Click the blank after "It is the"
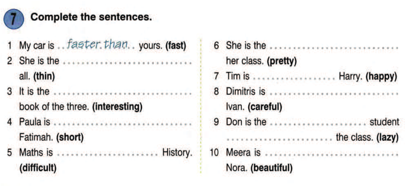Viewport: 412px width, 186px height. pos(122,93)
